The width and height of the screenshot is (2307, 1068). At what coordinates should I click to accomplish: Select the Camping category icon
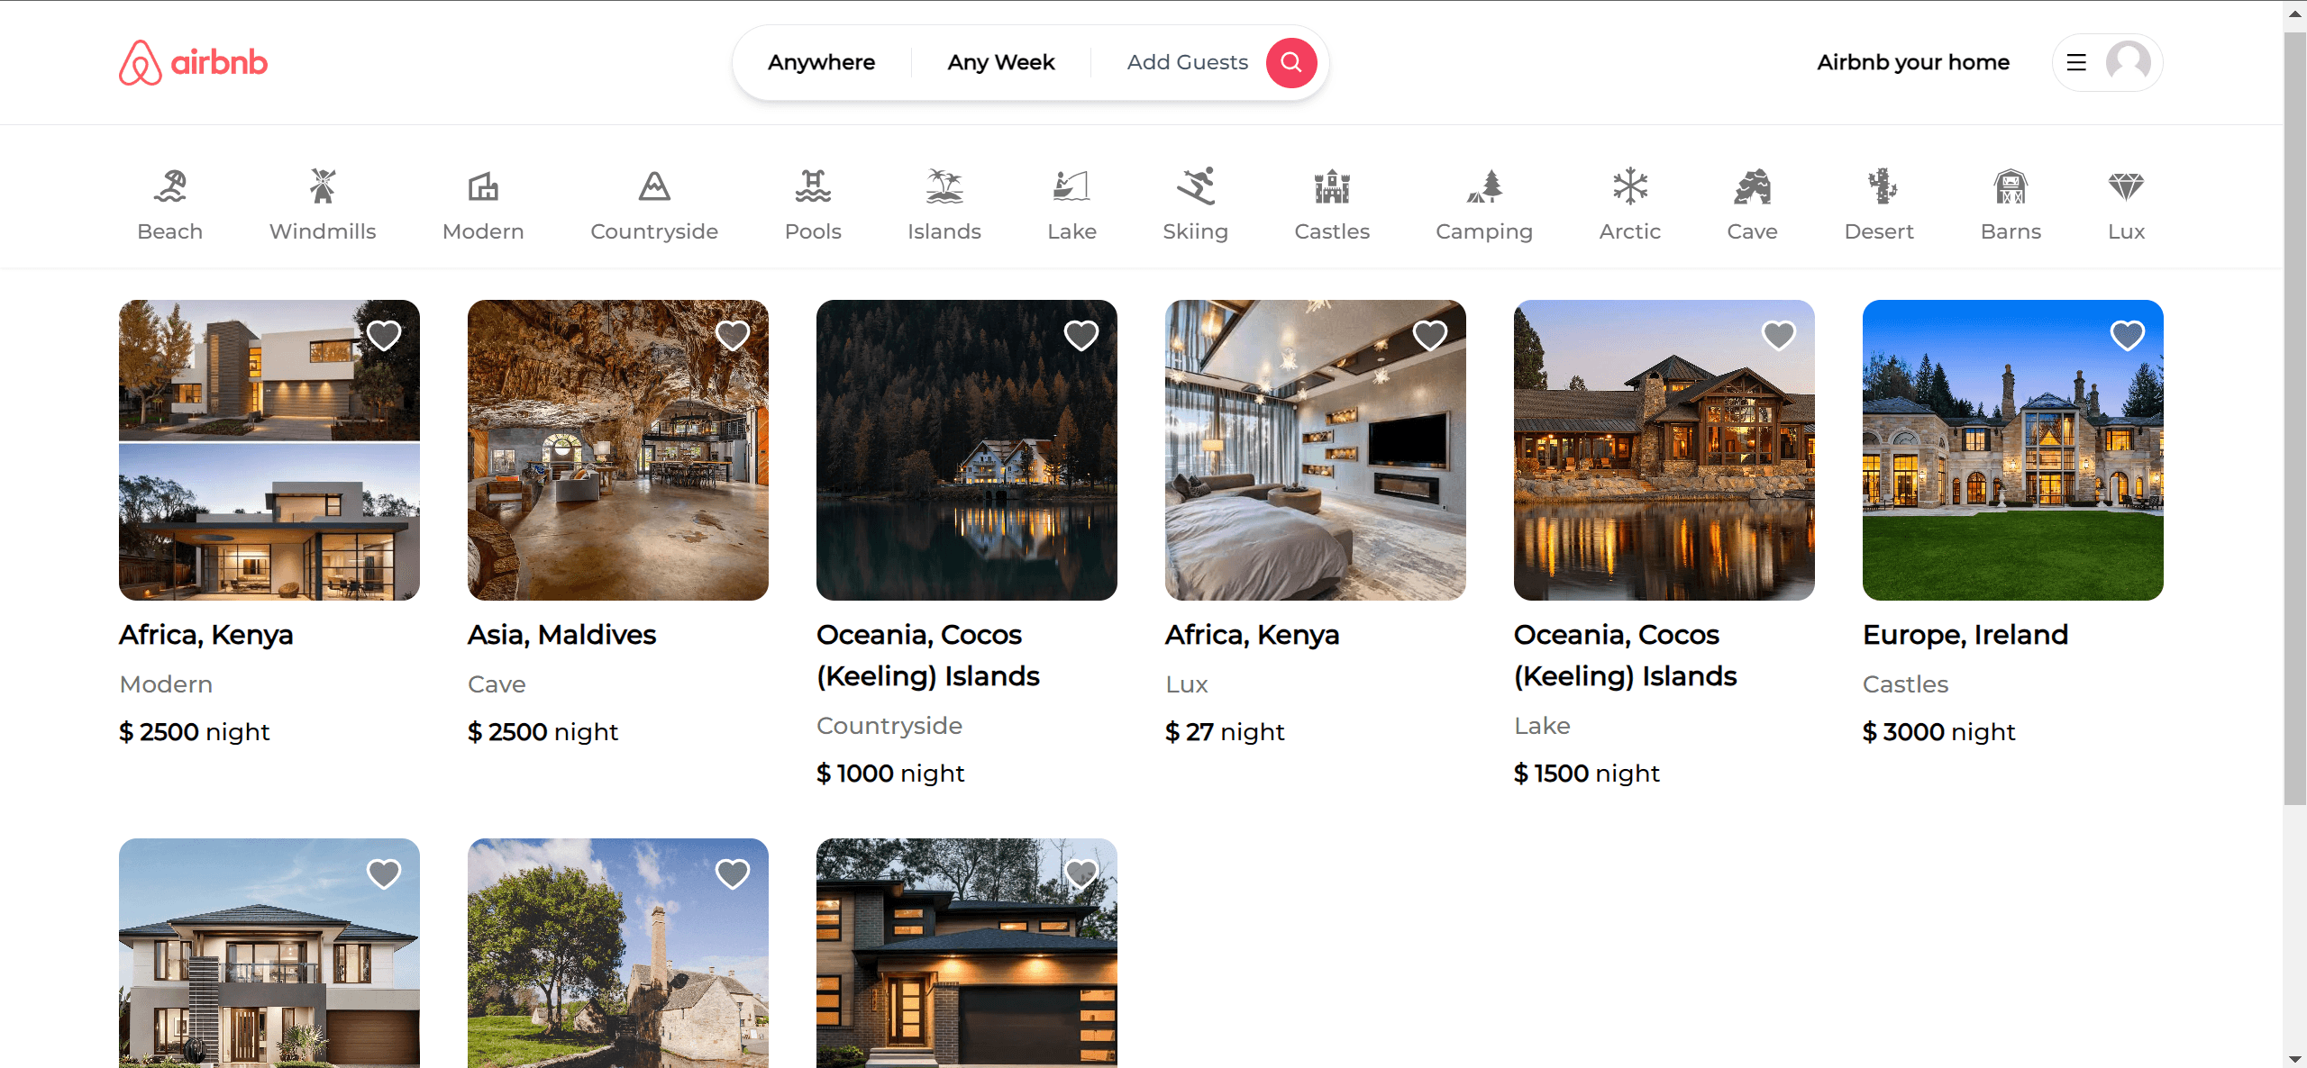pos(1484,186)
